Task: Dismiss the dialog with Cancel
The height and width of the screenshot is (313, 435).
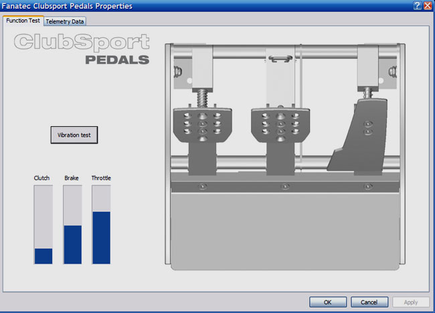Action: [369, 302]
